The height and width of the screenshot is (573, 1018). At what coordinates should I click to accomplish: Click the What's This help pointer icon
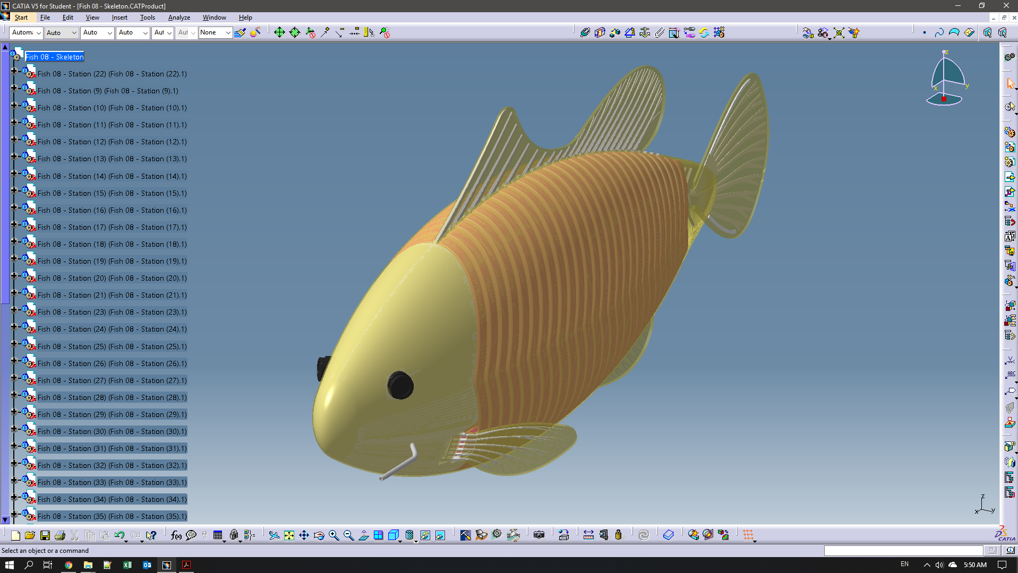151,535
